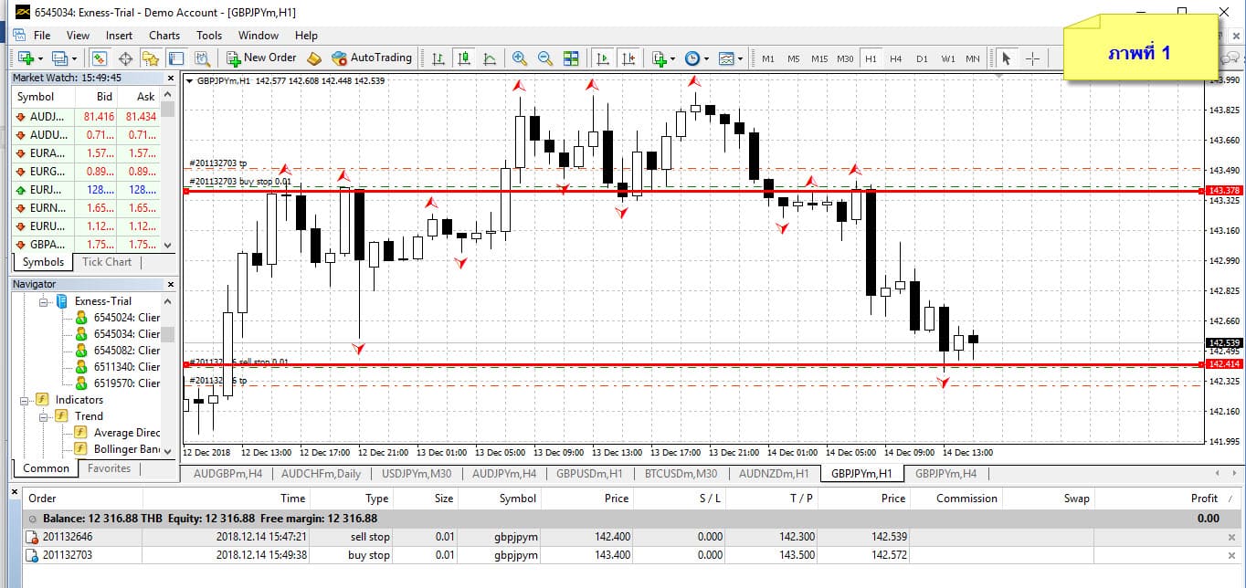Open the Data Window crosshair-circle icon
The height and width of the screenshot is (588, 1246).
125,58
